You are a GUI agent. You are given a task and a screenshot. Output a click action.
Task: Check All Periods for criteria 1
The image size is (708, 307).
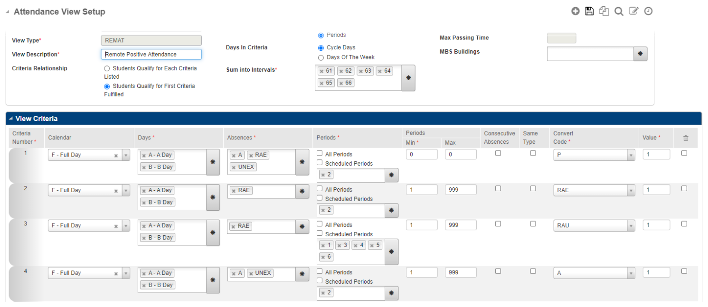320,154
